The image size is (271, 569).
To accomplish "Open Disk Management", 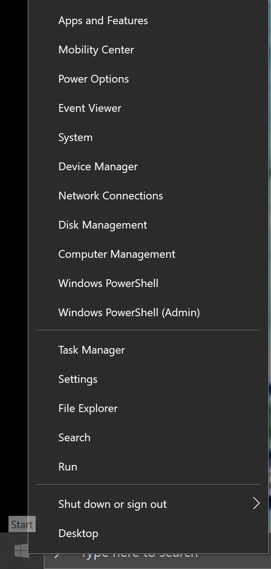I will tap(148, 225).
